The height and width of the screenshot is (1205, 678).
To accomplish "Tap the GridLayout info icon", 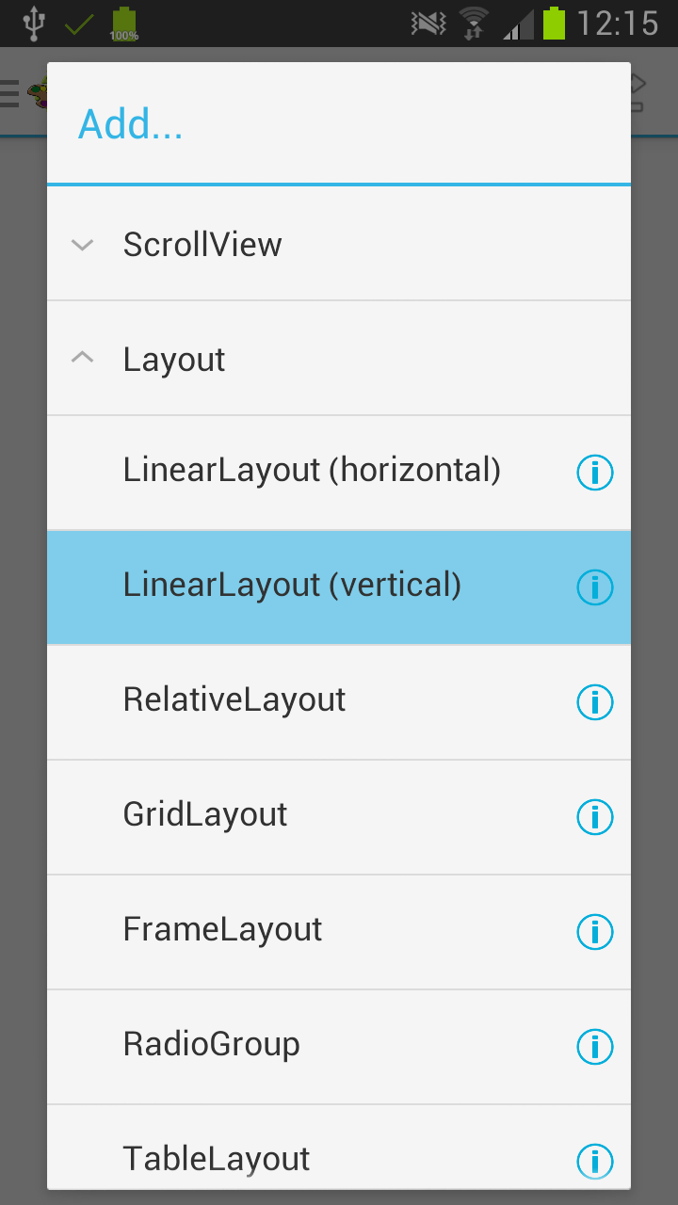I will click(x=594, y=817).
